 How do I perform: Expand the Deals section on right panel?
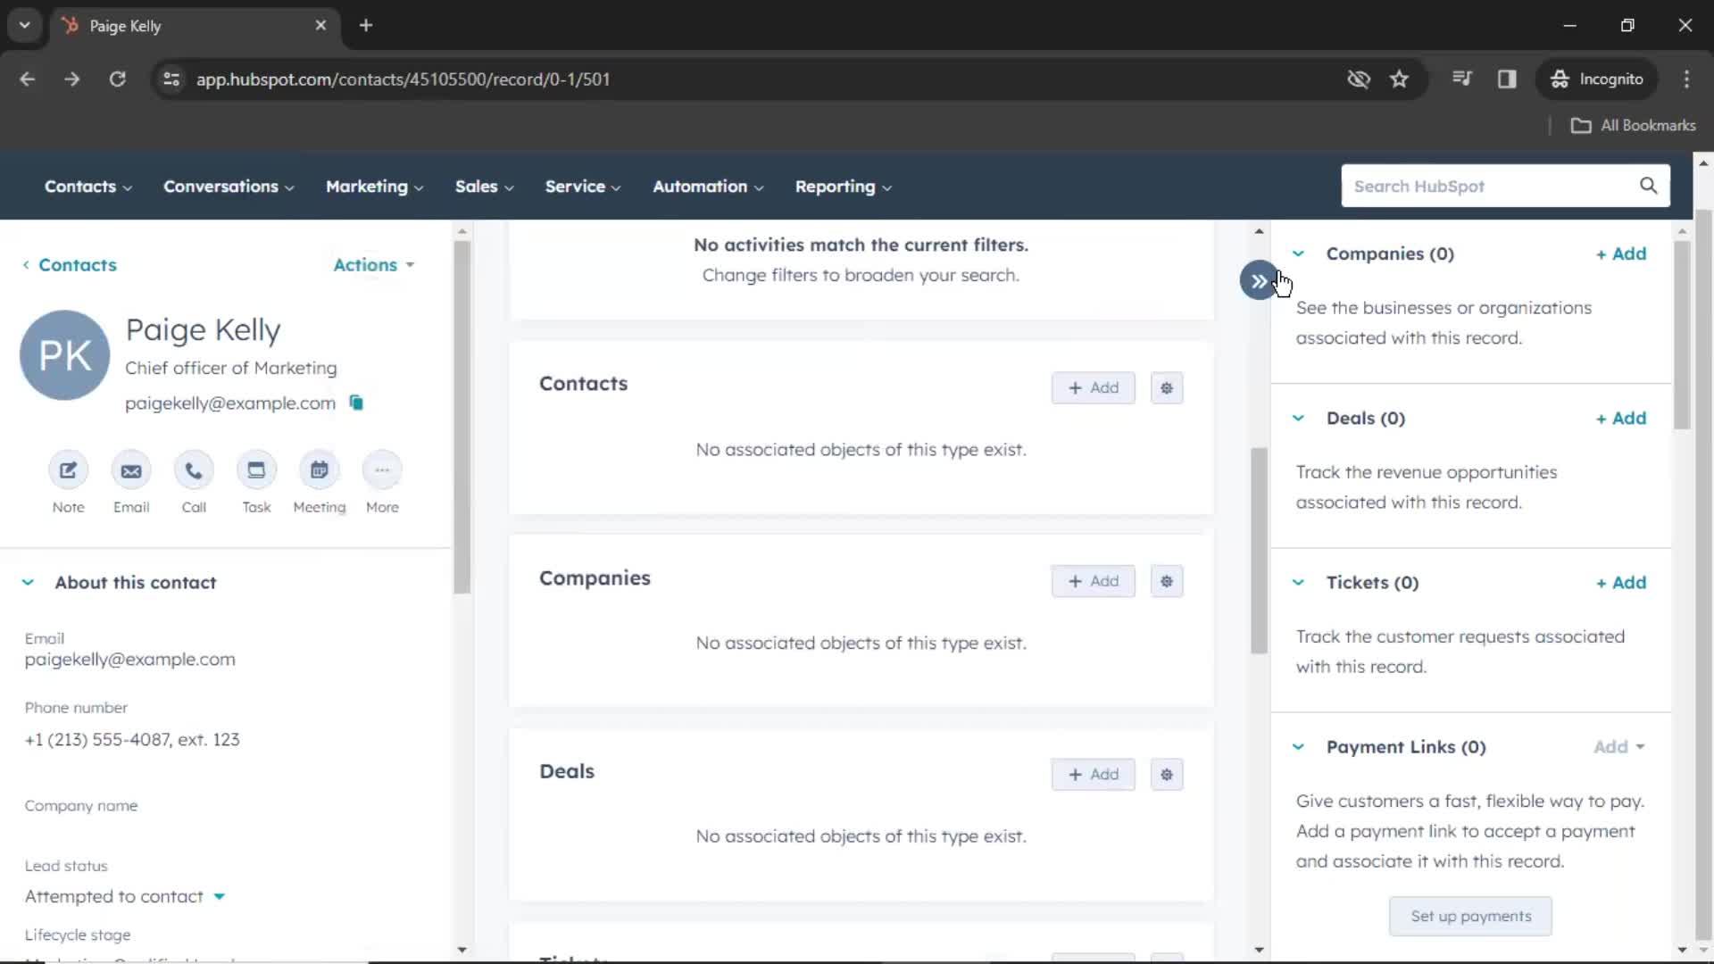pyautogui.click(x=1297, y=418)
